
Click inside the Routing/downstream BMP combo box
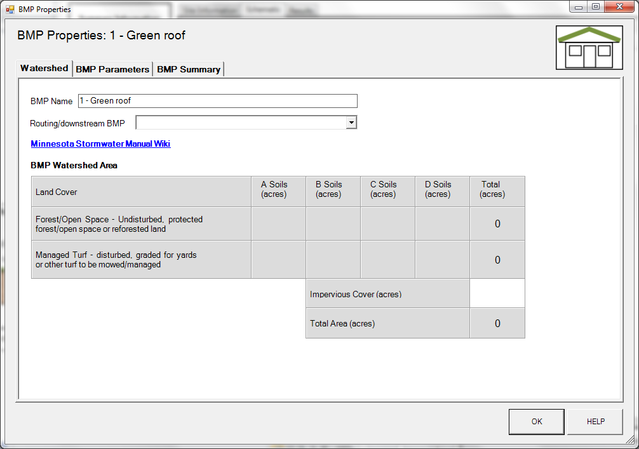[x=241, y=123]
